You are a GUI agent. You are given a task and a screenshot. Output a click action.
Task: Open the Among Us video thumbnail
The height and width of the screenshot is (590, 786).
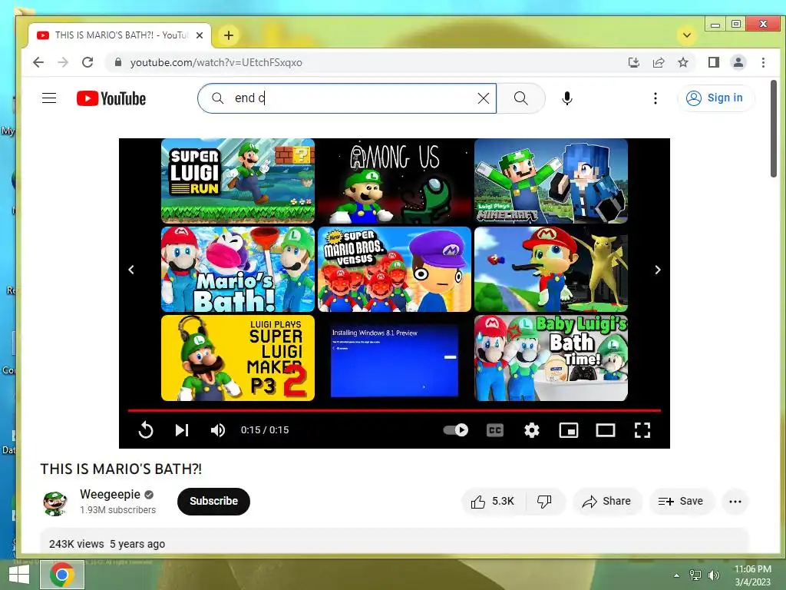pos(395,181)
